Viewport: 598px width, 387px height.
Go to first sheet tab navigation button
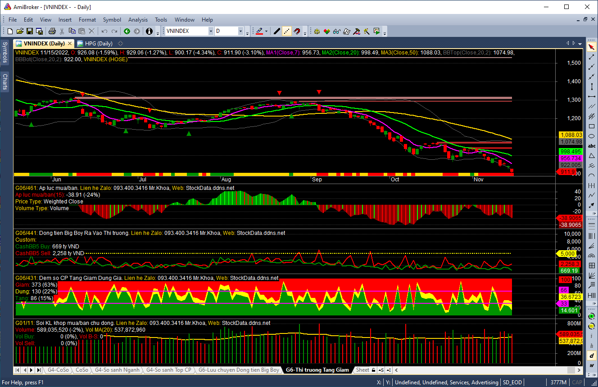click(18, 370)
